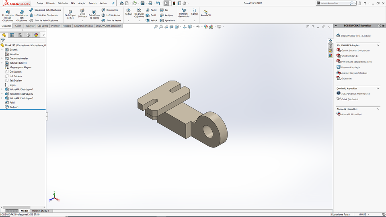Open the FeatureManager design tree tab
This screenshot has width=386, height=217.
(4, 35)
